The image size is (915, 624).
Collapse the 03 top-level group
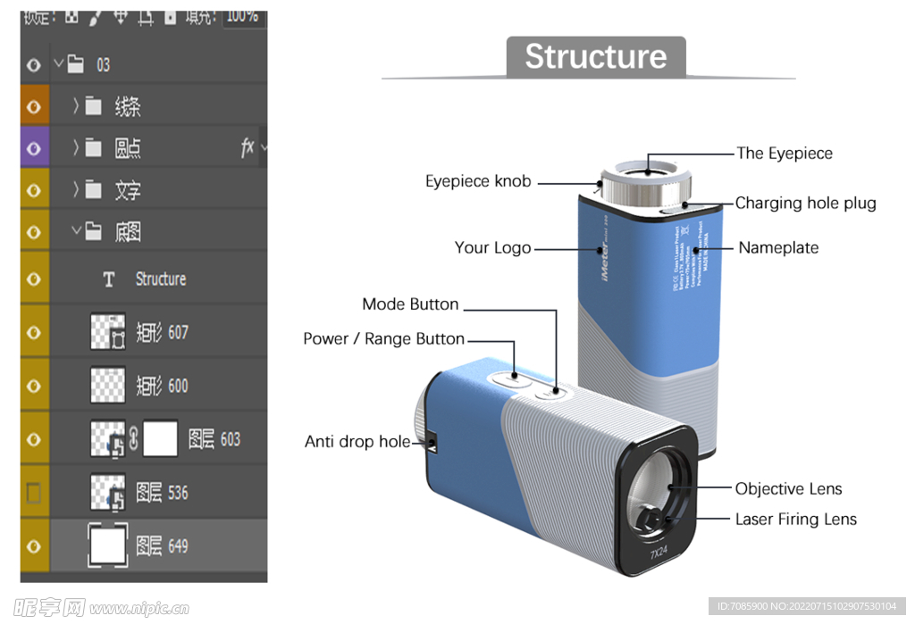pos(58,64)
